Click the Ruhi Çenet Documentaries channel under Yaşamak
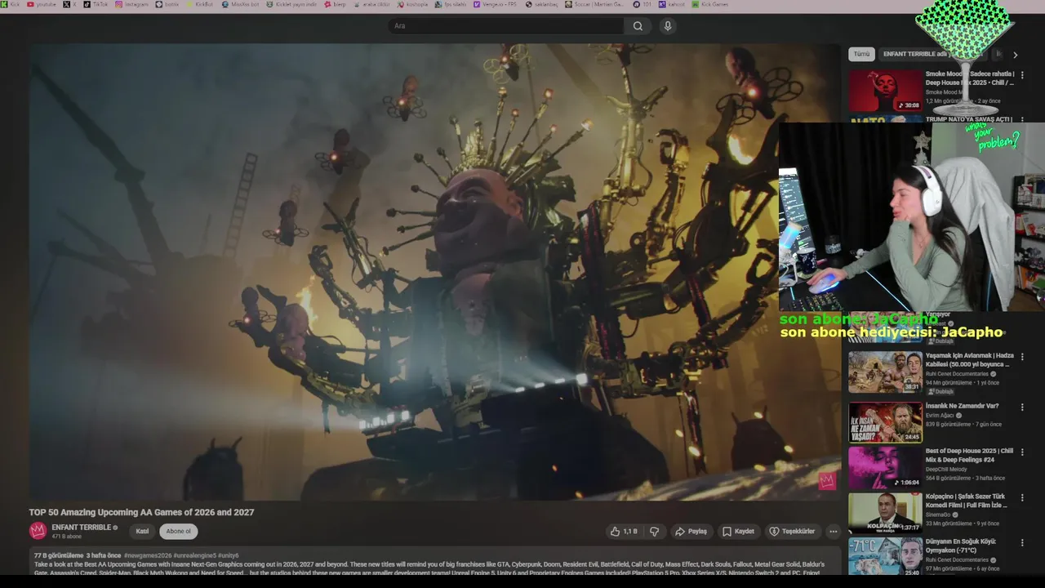Viewport: 1045px width, 588px height. (957, 374)
